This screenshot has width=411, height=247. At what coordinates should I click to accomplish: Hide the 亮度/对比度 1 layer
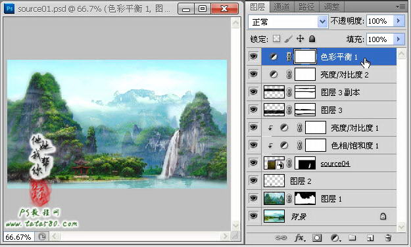(253, 127)
